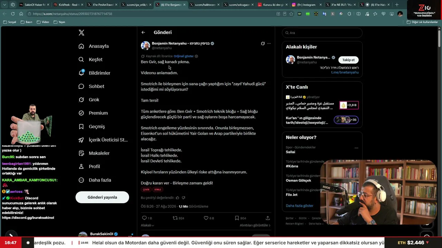Open the Sallai trending topic
Image resolution: width=442 pixels, height=248 pixels.
click(290, 152)
